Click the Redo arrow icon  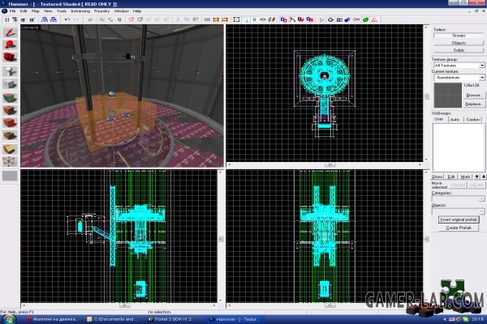point(76,19)
